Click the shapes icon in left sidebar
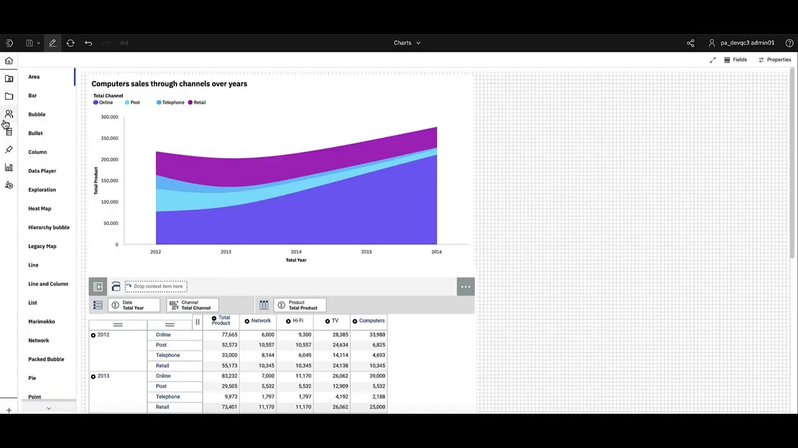Screen dimensions: 798x448 [x=9, y=185]
